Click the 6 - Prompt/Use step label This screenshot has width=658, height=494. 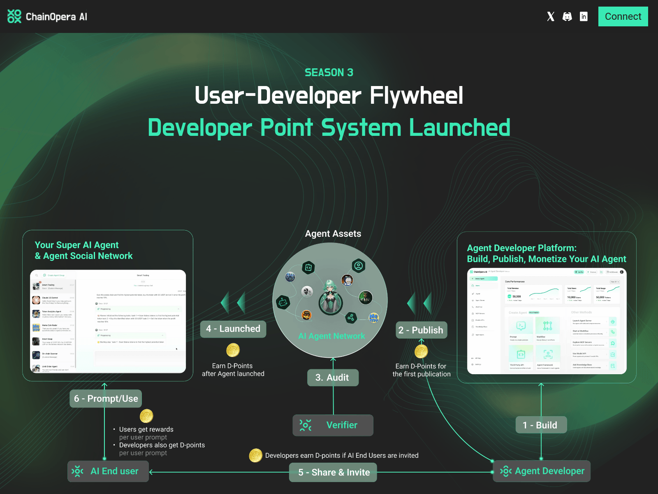106,398
